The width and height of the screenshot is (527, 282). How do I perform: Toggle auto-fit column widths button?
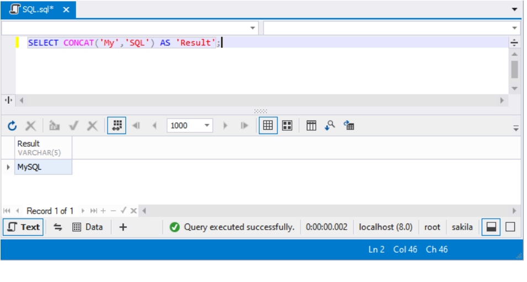(x=116, y=125)
